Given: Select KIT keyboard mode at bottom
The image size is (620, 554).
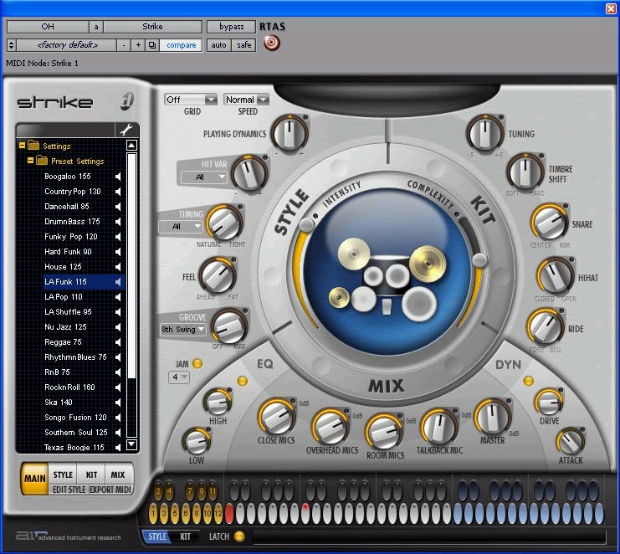Looking at the screenshot, I should pyautogui.click(x=186, y=536).
